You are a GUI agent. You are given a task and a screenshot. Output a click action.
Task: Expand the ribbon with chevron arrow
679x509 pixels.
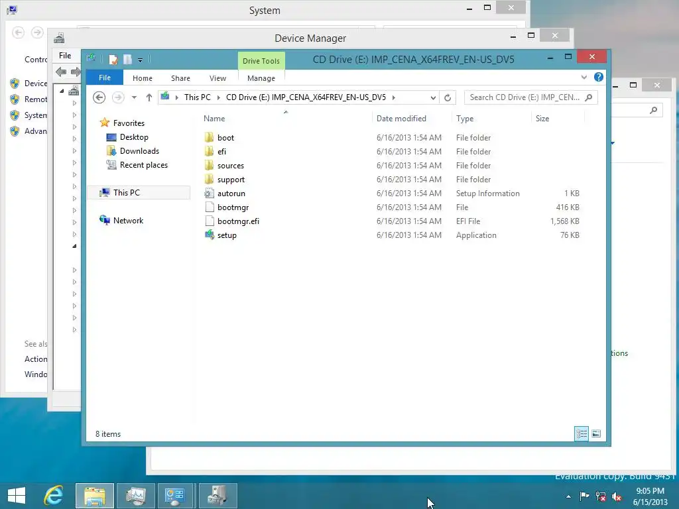click(584, 77)
